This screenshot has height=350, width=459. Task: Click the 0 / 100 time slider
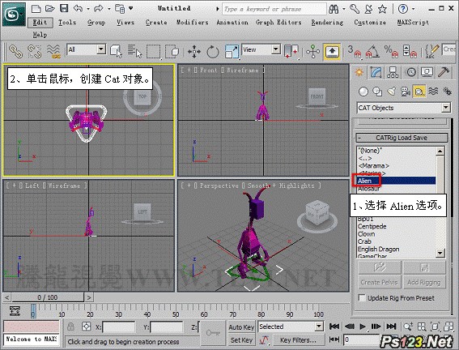click(48, 297)
